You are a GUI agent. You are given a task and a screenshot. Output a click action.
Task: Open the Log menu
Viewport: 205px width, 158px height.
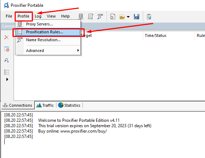[x=38, y=16]
